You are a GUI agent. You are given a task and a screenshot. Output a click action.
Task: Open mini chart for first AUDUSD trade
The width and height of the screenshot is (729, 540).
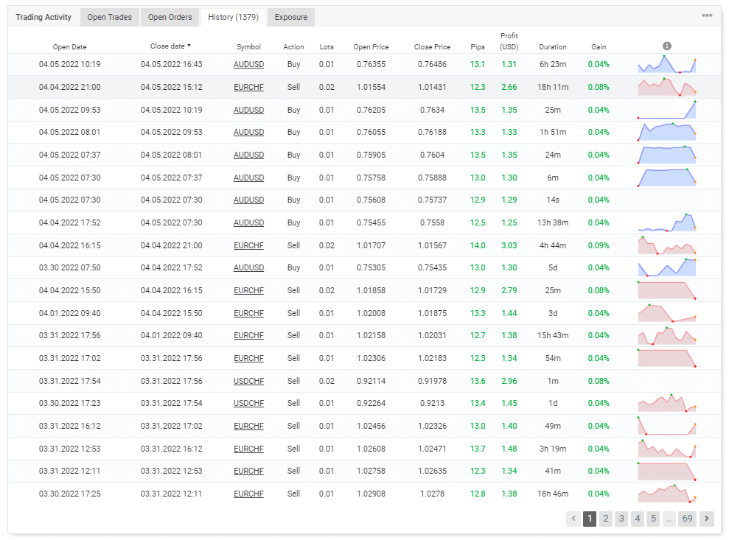tap(666, 64)
